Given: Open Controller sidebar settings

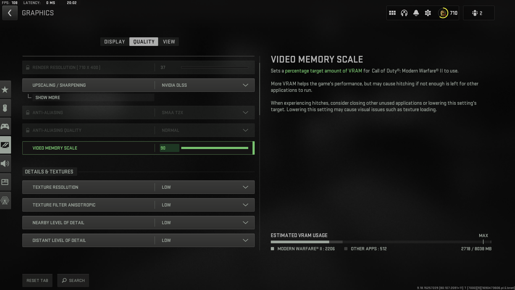Looking at the screenshot, I should (5, 126).
